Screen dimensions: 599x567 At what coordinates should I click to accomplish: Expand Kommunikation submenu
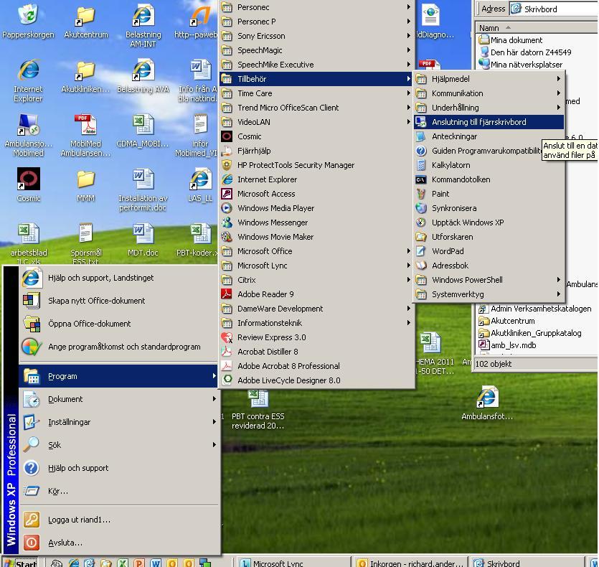pos(489,93)
